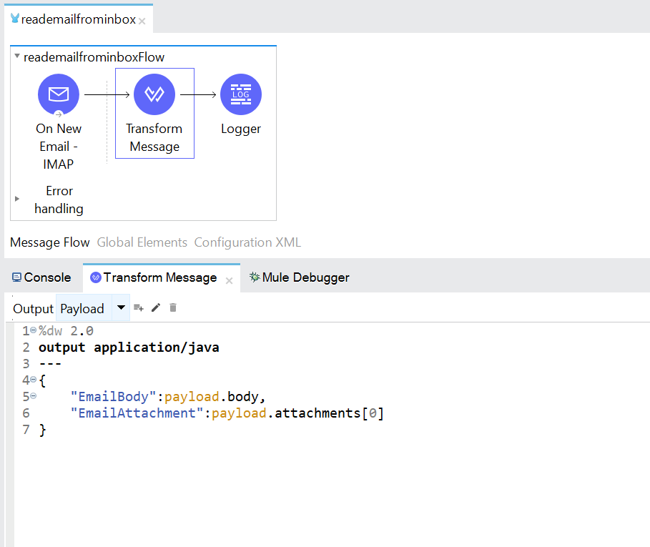The image size is (650, 547).
Task: Expand the Error handling section
Action: [17, 199]
